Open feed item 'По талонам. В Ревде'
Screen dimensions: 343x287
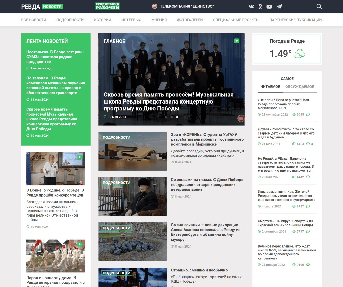point(56,85)
